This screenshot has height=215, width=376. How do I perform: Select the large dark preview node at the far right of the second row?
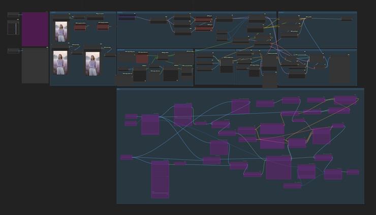point(339,69)
